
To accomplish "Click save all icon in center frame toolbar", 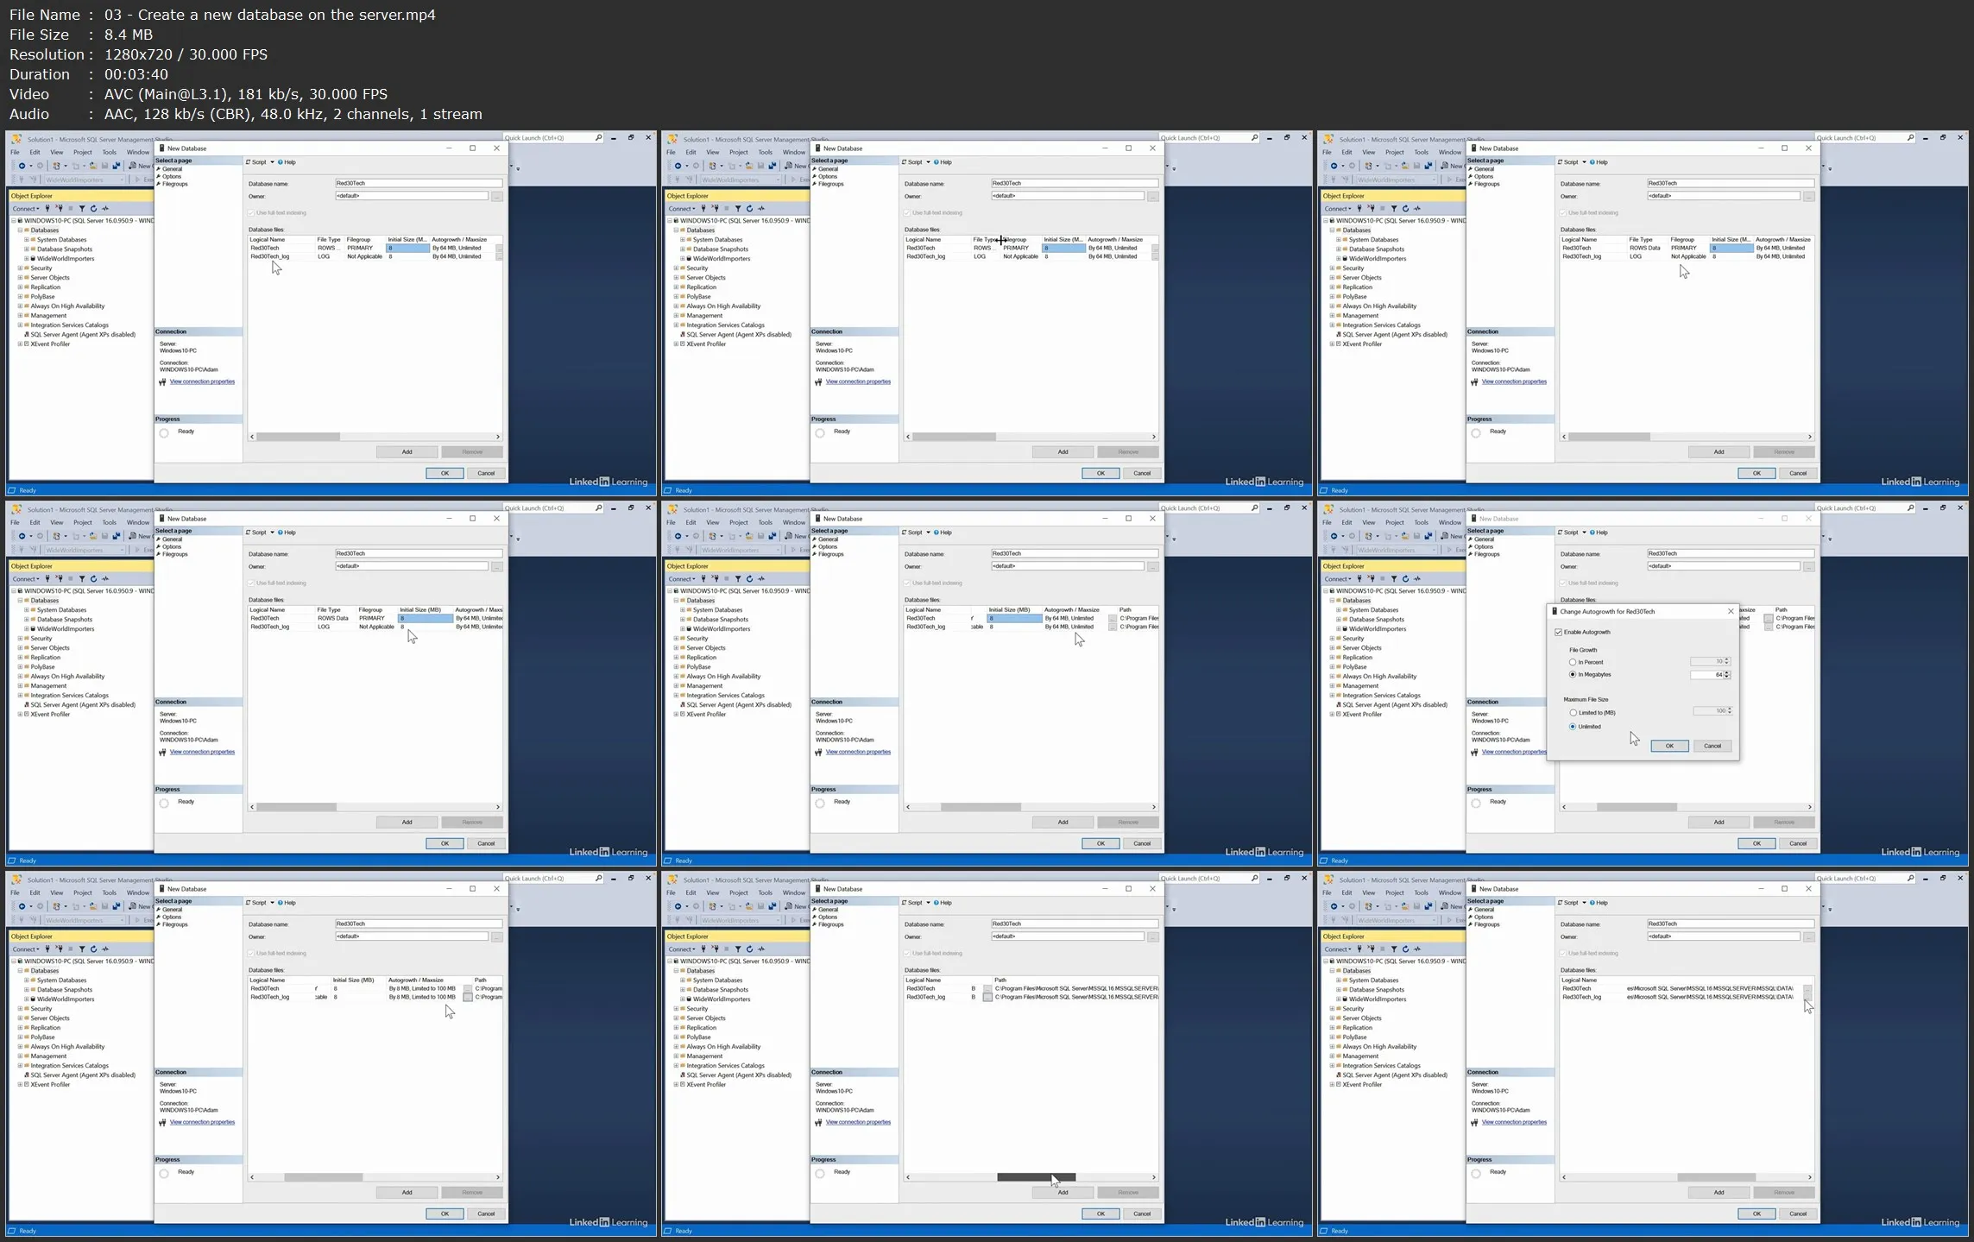I will [773, 536].
